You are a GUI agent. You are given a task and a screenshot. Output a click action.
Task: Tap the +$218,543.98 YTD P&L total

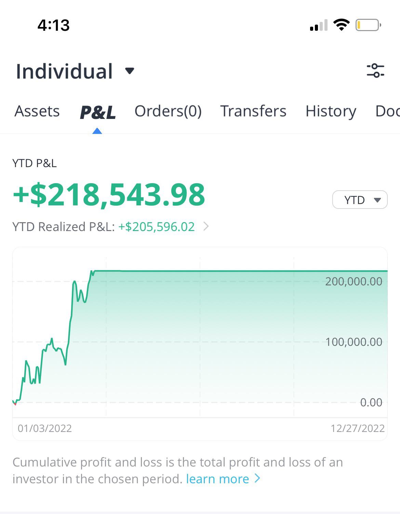click(x=109, y=194)
